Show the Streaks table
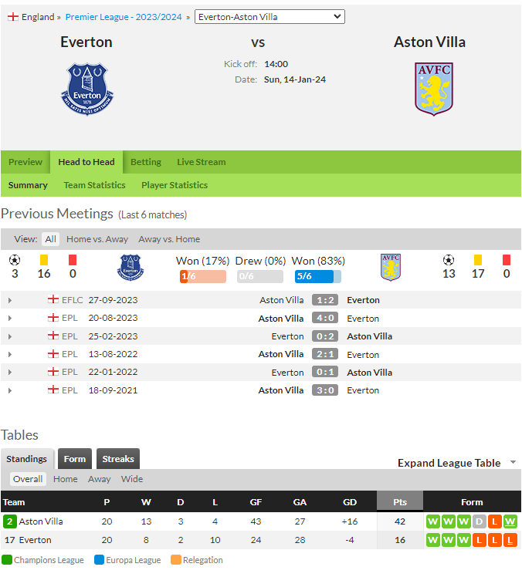The width and height of the screenshot is (522, 577). tap(118, 459)
